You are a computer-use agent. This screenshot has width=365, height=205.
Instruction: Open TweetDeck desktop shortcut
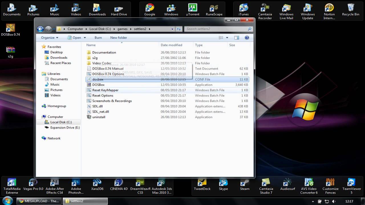[202, 184]
